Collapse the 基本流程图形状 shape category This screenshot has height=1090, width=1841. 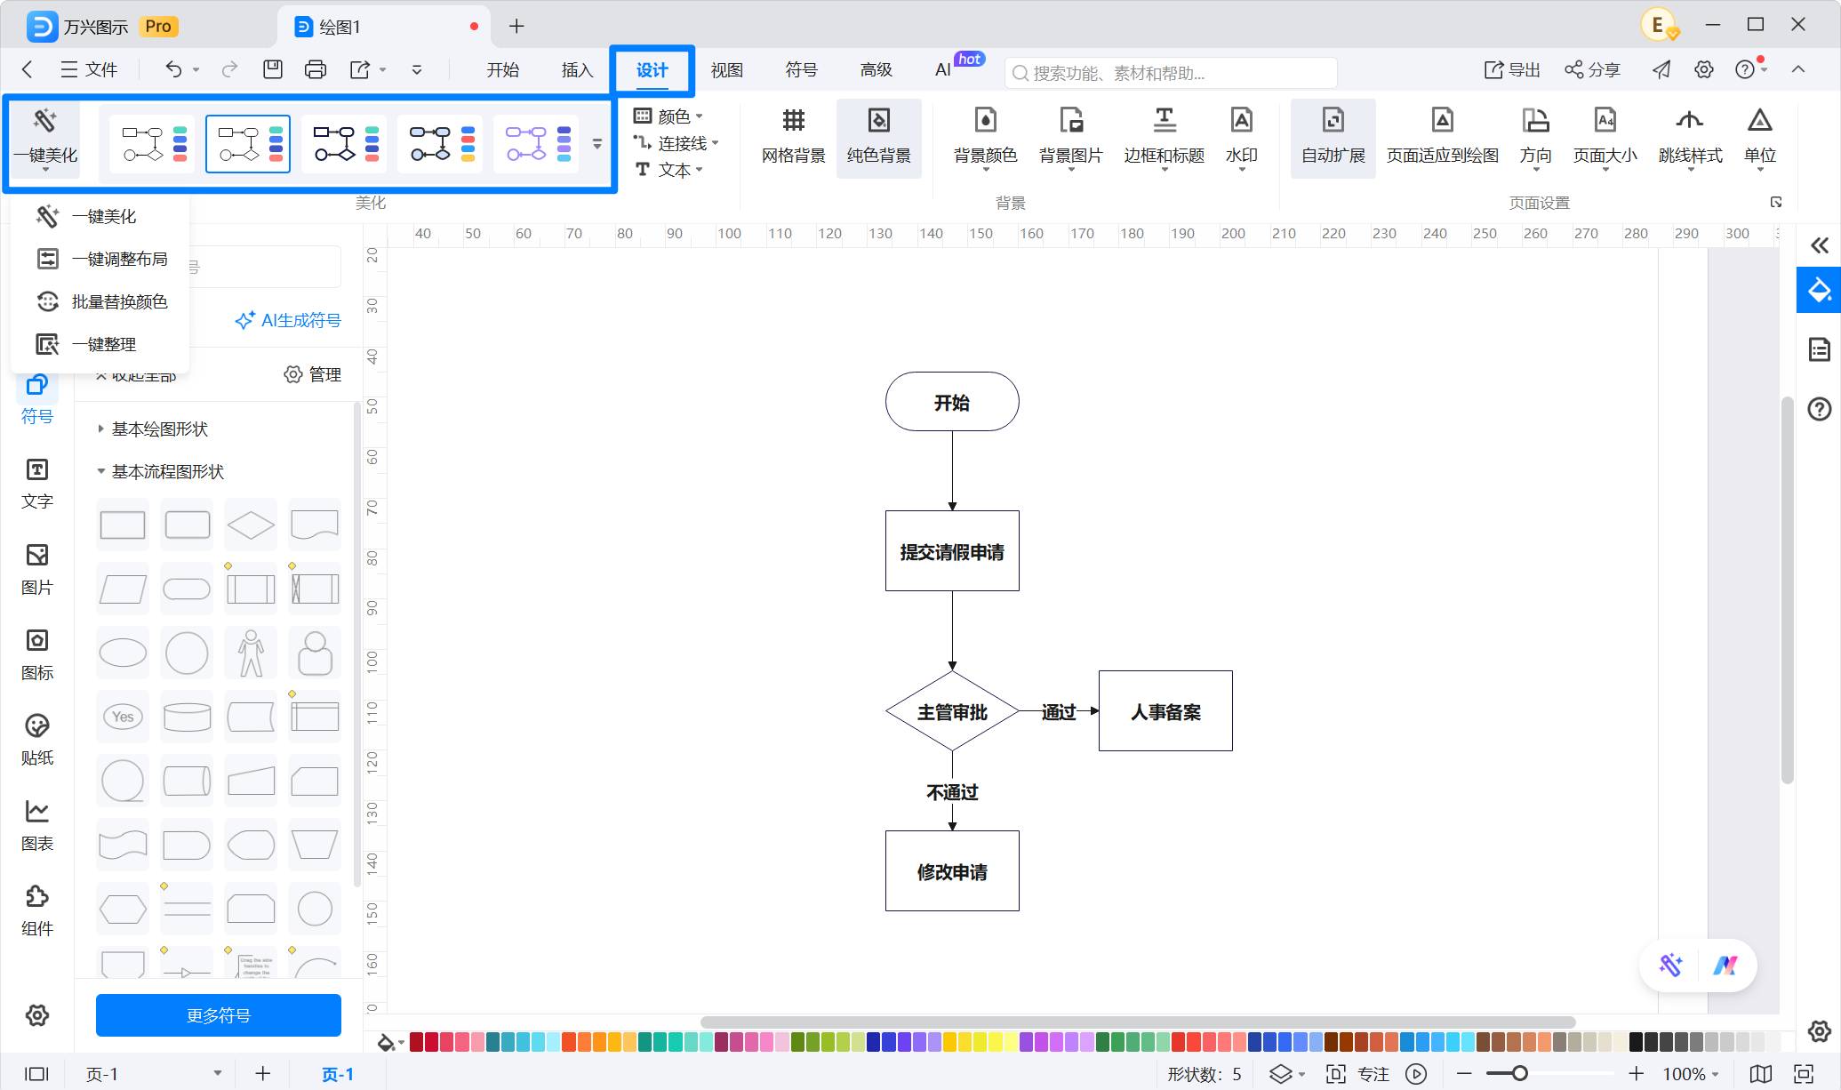(160, 472)
